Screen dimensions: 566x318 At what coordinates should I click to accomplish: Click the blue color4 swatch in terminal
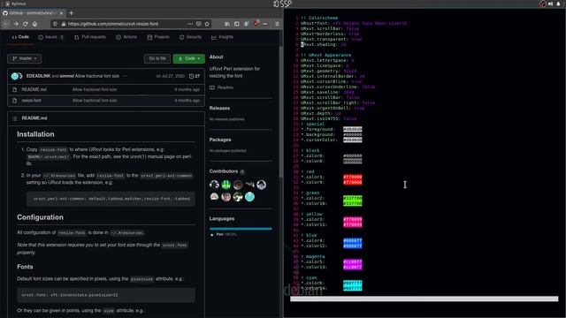(x=352, y=240)
